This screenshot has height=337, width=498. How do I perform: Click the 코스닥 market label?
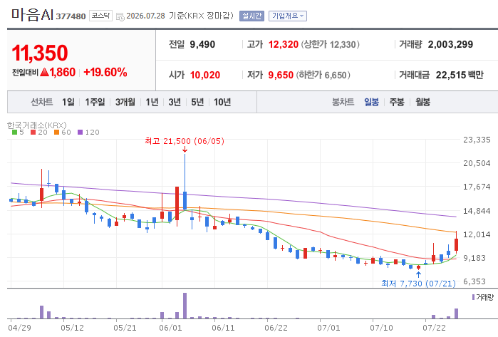(x=100, y=16)
